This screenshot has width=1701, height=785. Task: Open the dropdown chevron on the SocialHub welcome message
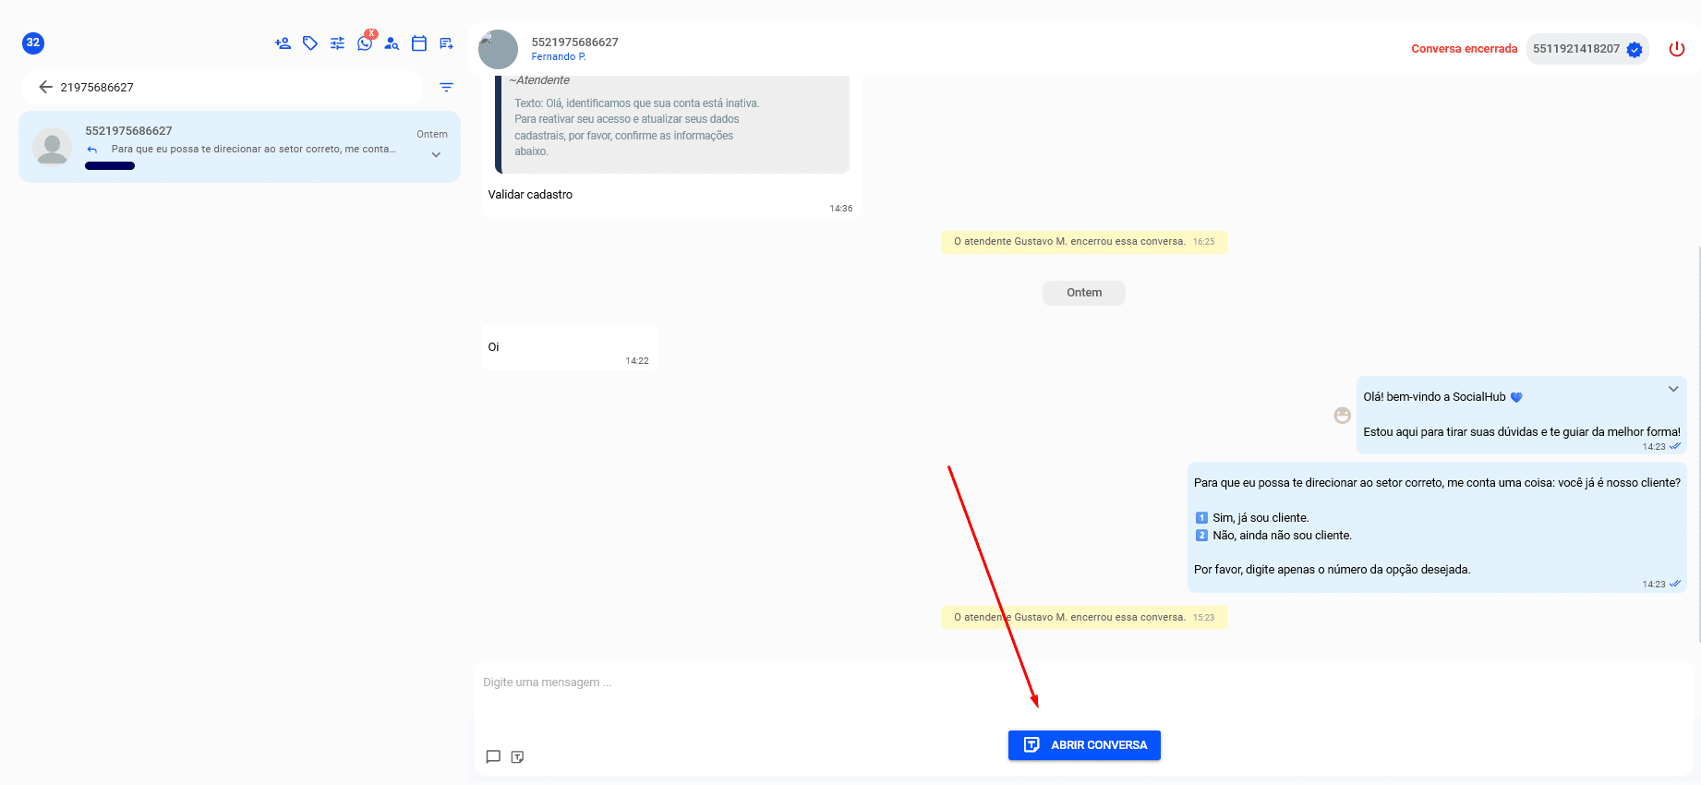tap(1673, 389)
